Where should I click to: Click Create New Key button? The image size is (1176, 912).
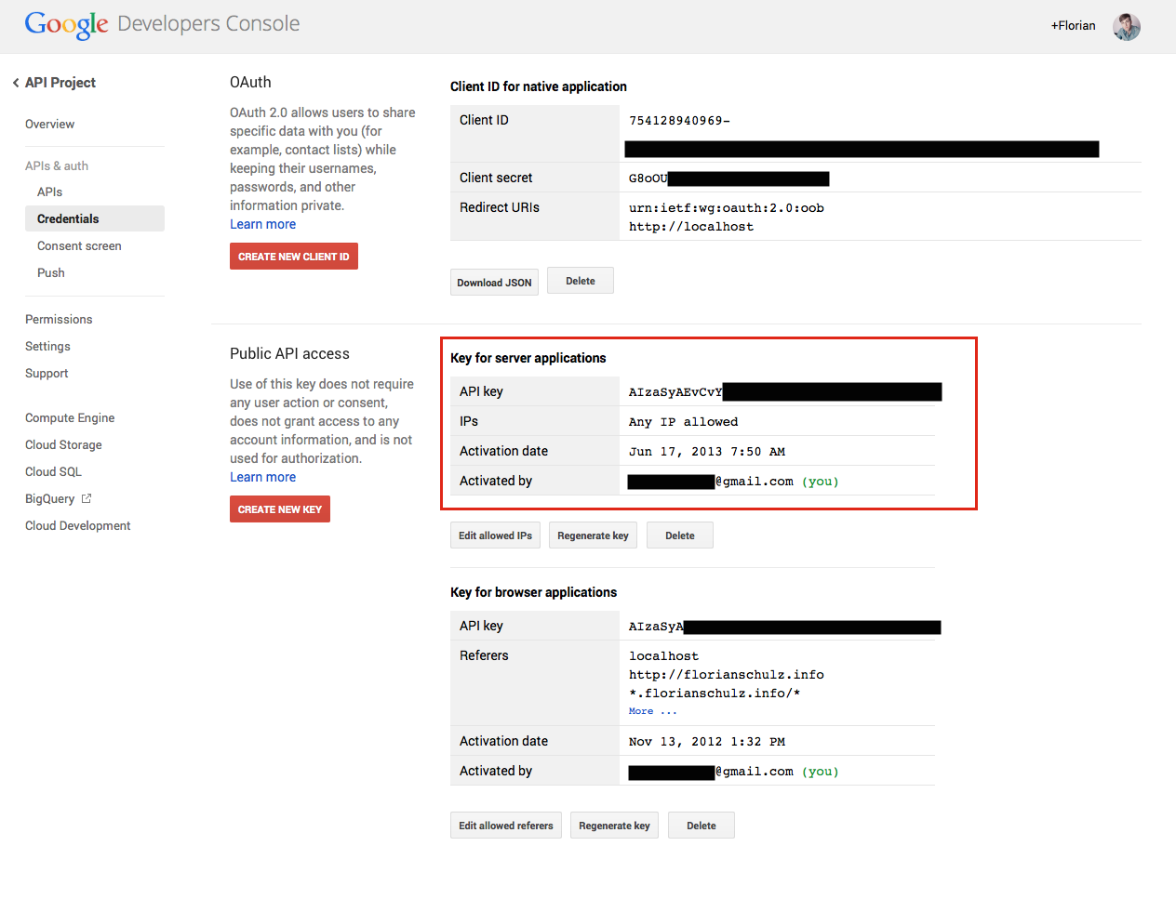pos(280,509)
